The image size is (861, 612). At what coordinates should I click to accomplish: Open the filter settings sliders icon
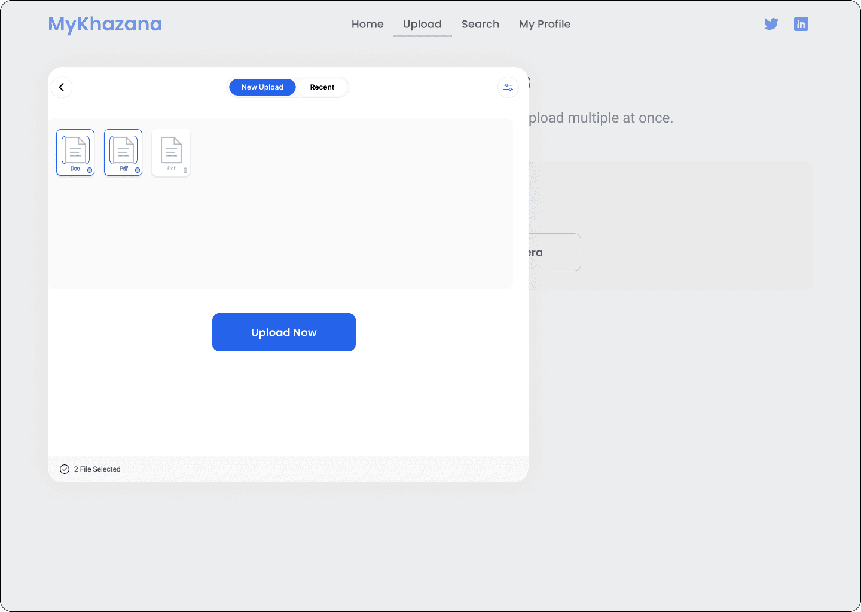click(508, 87)
